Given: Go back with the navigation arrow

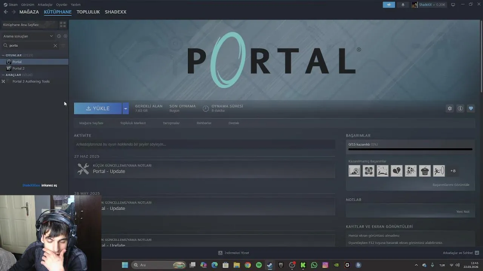Looking at the screenshot, I should click(6, 12).
